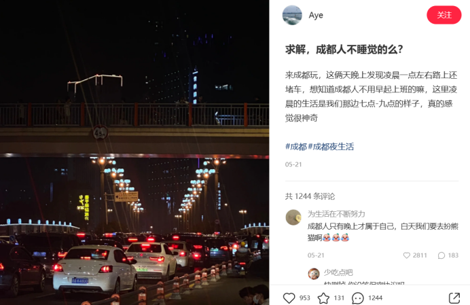The width and height of the screenshot is (470, 305).
Task: Share the post with the export icon
Action: pyautogui.click(x=454, y=298)
